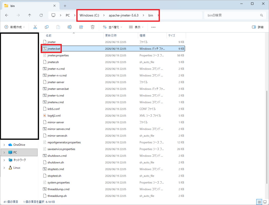Go up one folder level
269x205 pixels.
coord(29,15)
